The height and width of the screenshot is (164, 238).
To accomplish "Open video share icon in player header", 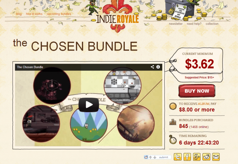I will [152, 67].
